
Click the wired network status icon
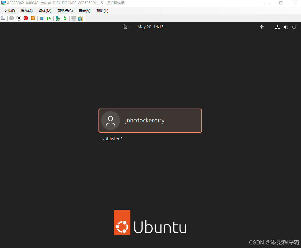(x=277, y=27)
